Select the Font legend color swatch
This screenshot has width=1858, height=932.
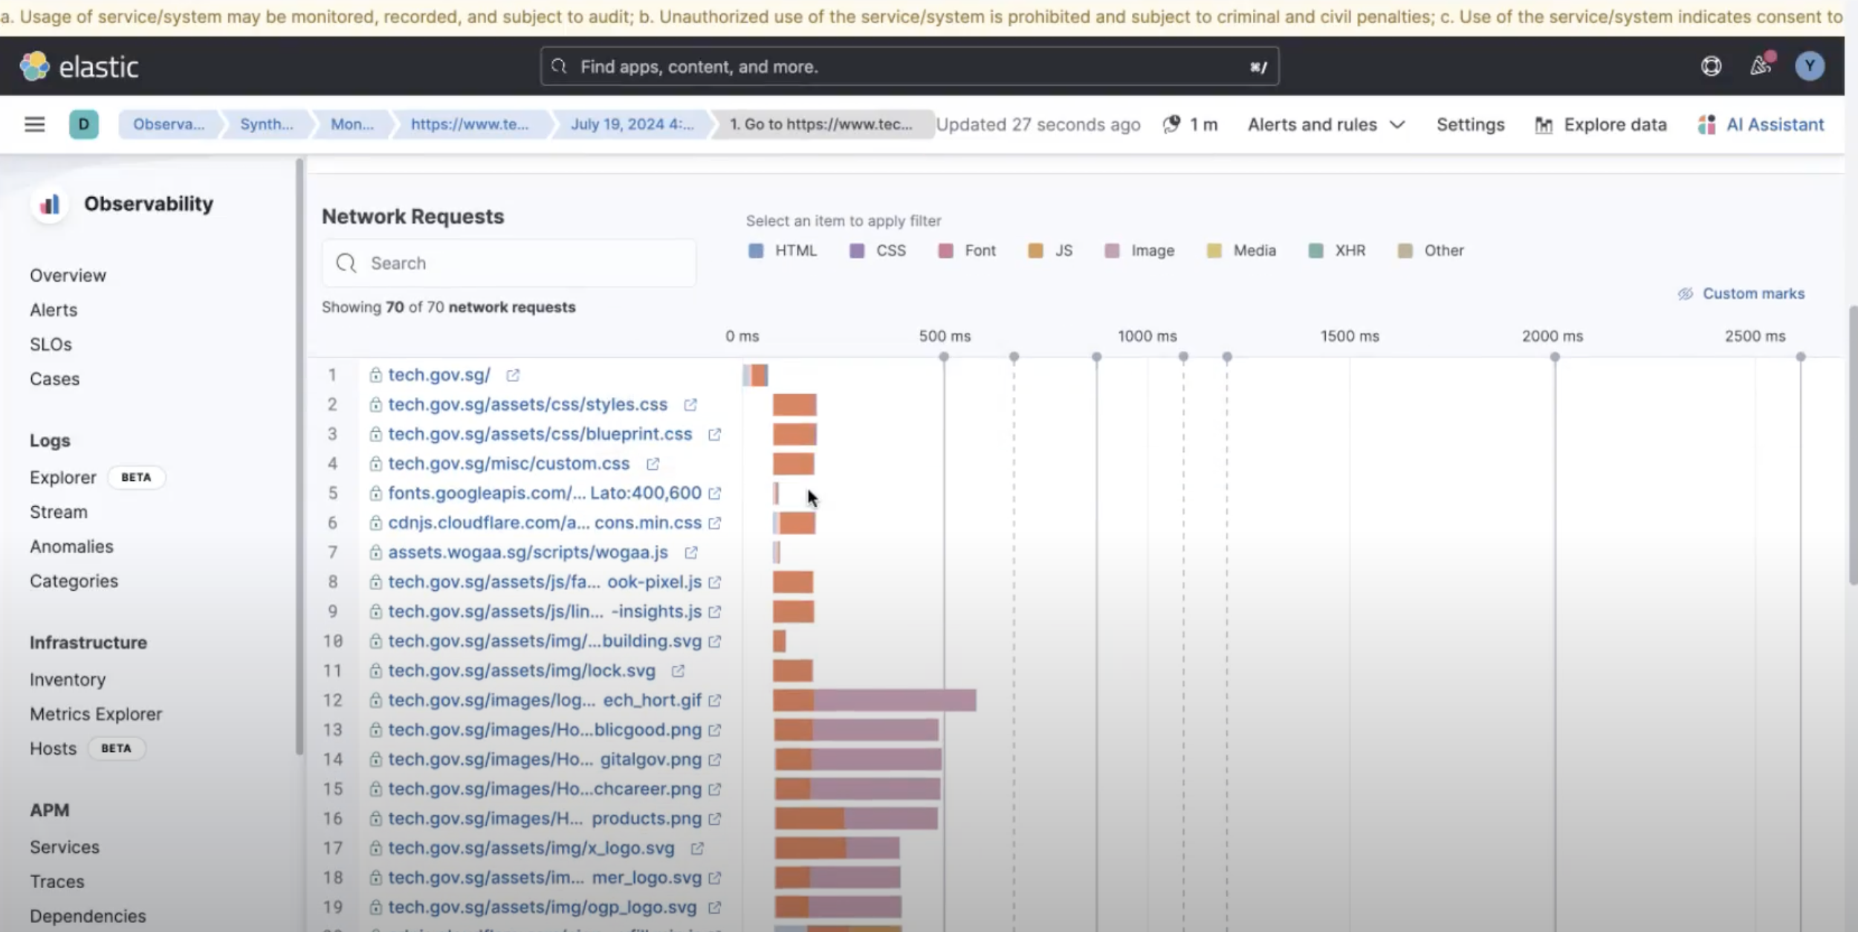click(944, 250)
